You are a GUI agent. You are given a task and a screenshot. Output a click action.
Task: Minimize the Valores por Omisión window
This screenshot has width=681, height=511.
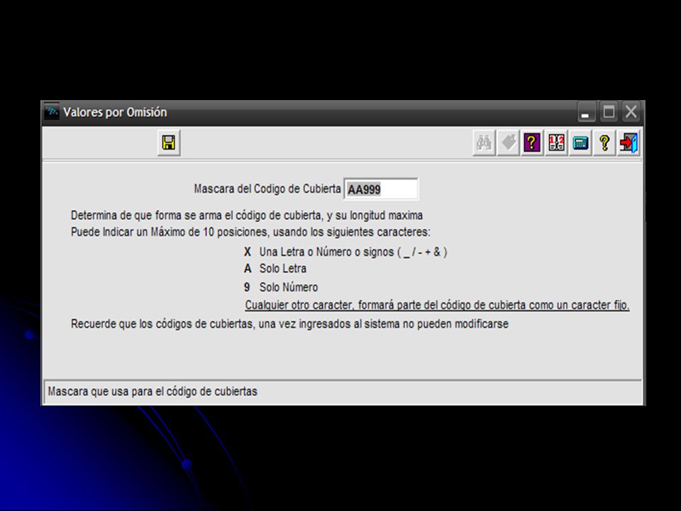coord(585,112)
